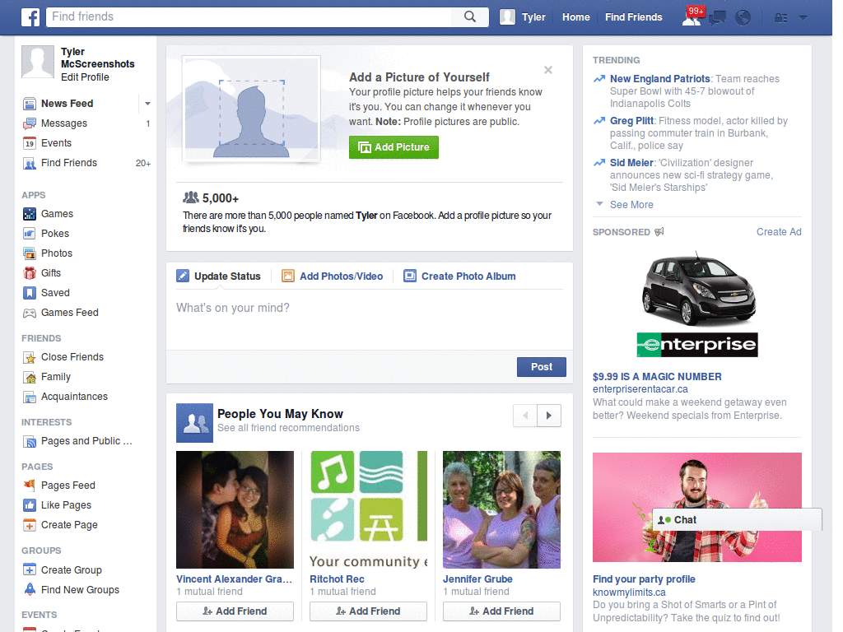Image resolution: width=843 pixels, height=632 pixels.
Task: Click the Find Friends sidebar icon
Action: click(x=30, y=164)
